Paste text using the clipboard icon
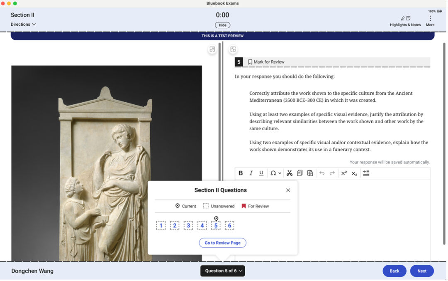The height and width of the screenshot is (281, 448). coord(310,173)
